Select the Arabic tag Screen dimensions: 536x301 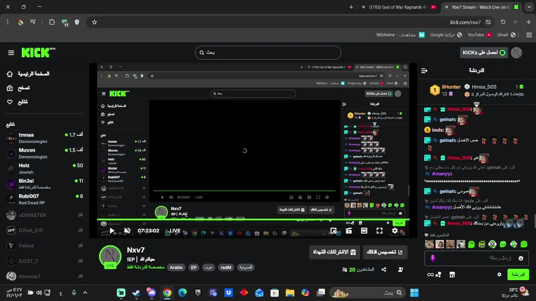click(176, 268)
